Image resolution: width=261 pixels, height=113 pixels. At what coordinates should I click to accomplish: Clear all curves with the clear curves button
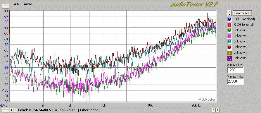(x=242, y=13)
